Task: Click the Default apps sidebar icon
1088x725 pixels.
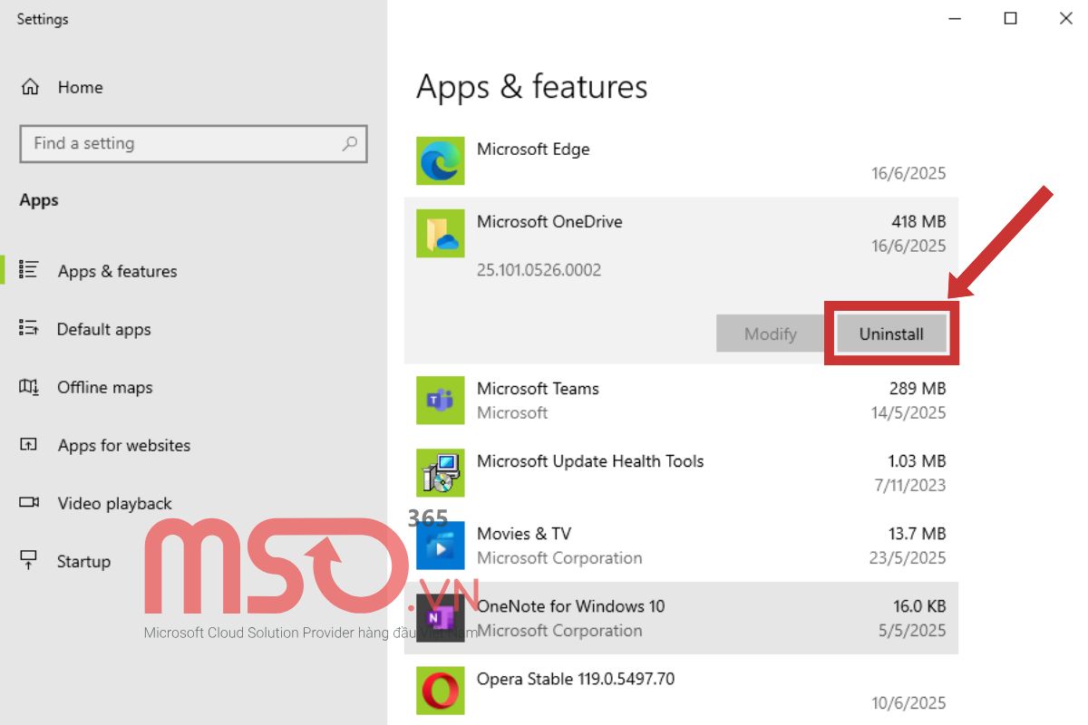Action: click(29, 328)
